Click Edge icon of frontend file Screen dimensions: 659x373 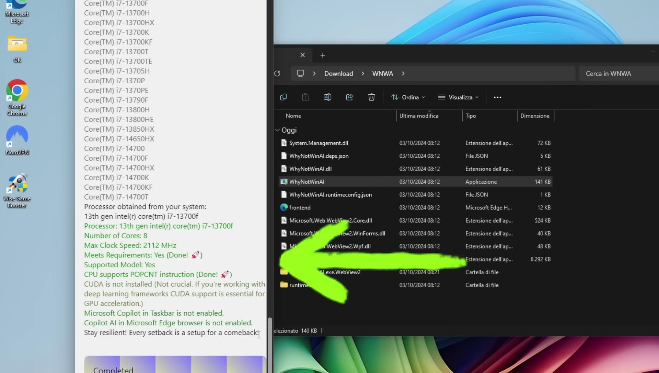coord(284,207)
